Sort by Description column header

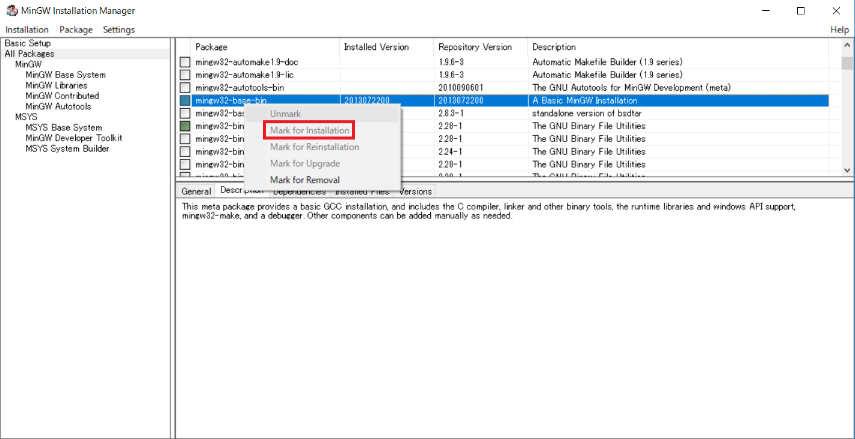(x=554, y=47)
